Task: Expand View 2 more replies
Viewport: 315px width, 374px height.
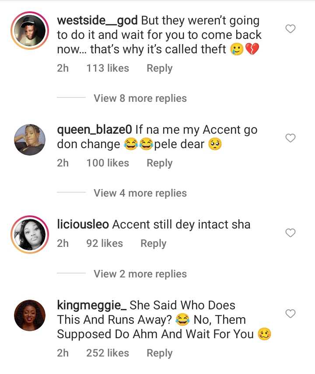Action: (x=140, y=274)
